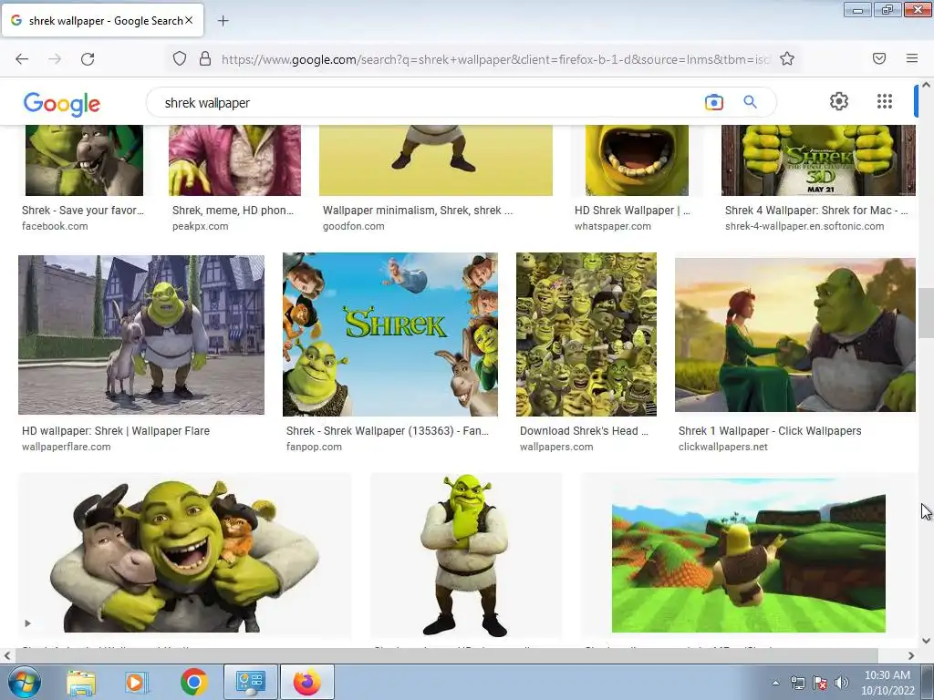Viewport: 934px width, 700px height.
Task: Select the shrek wallpaper Google Search tab
Action: pos(102,20)
